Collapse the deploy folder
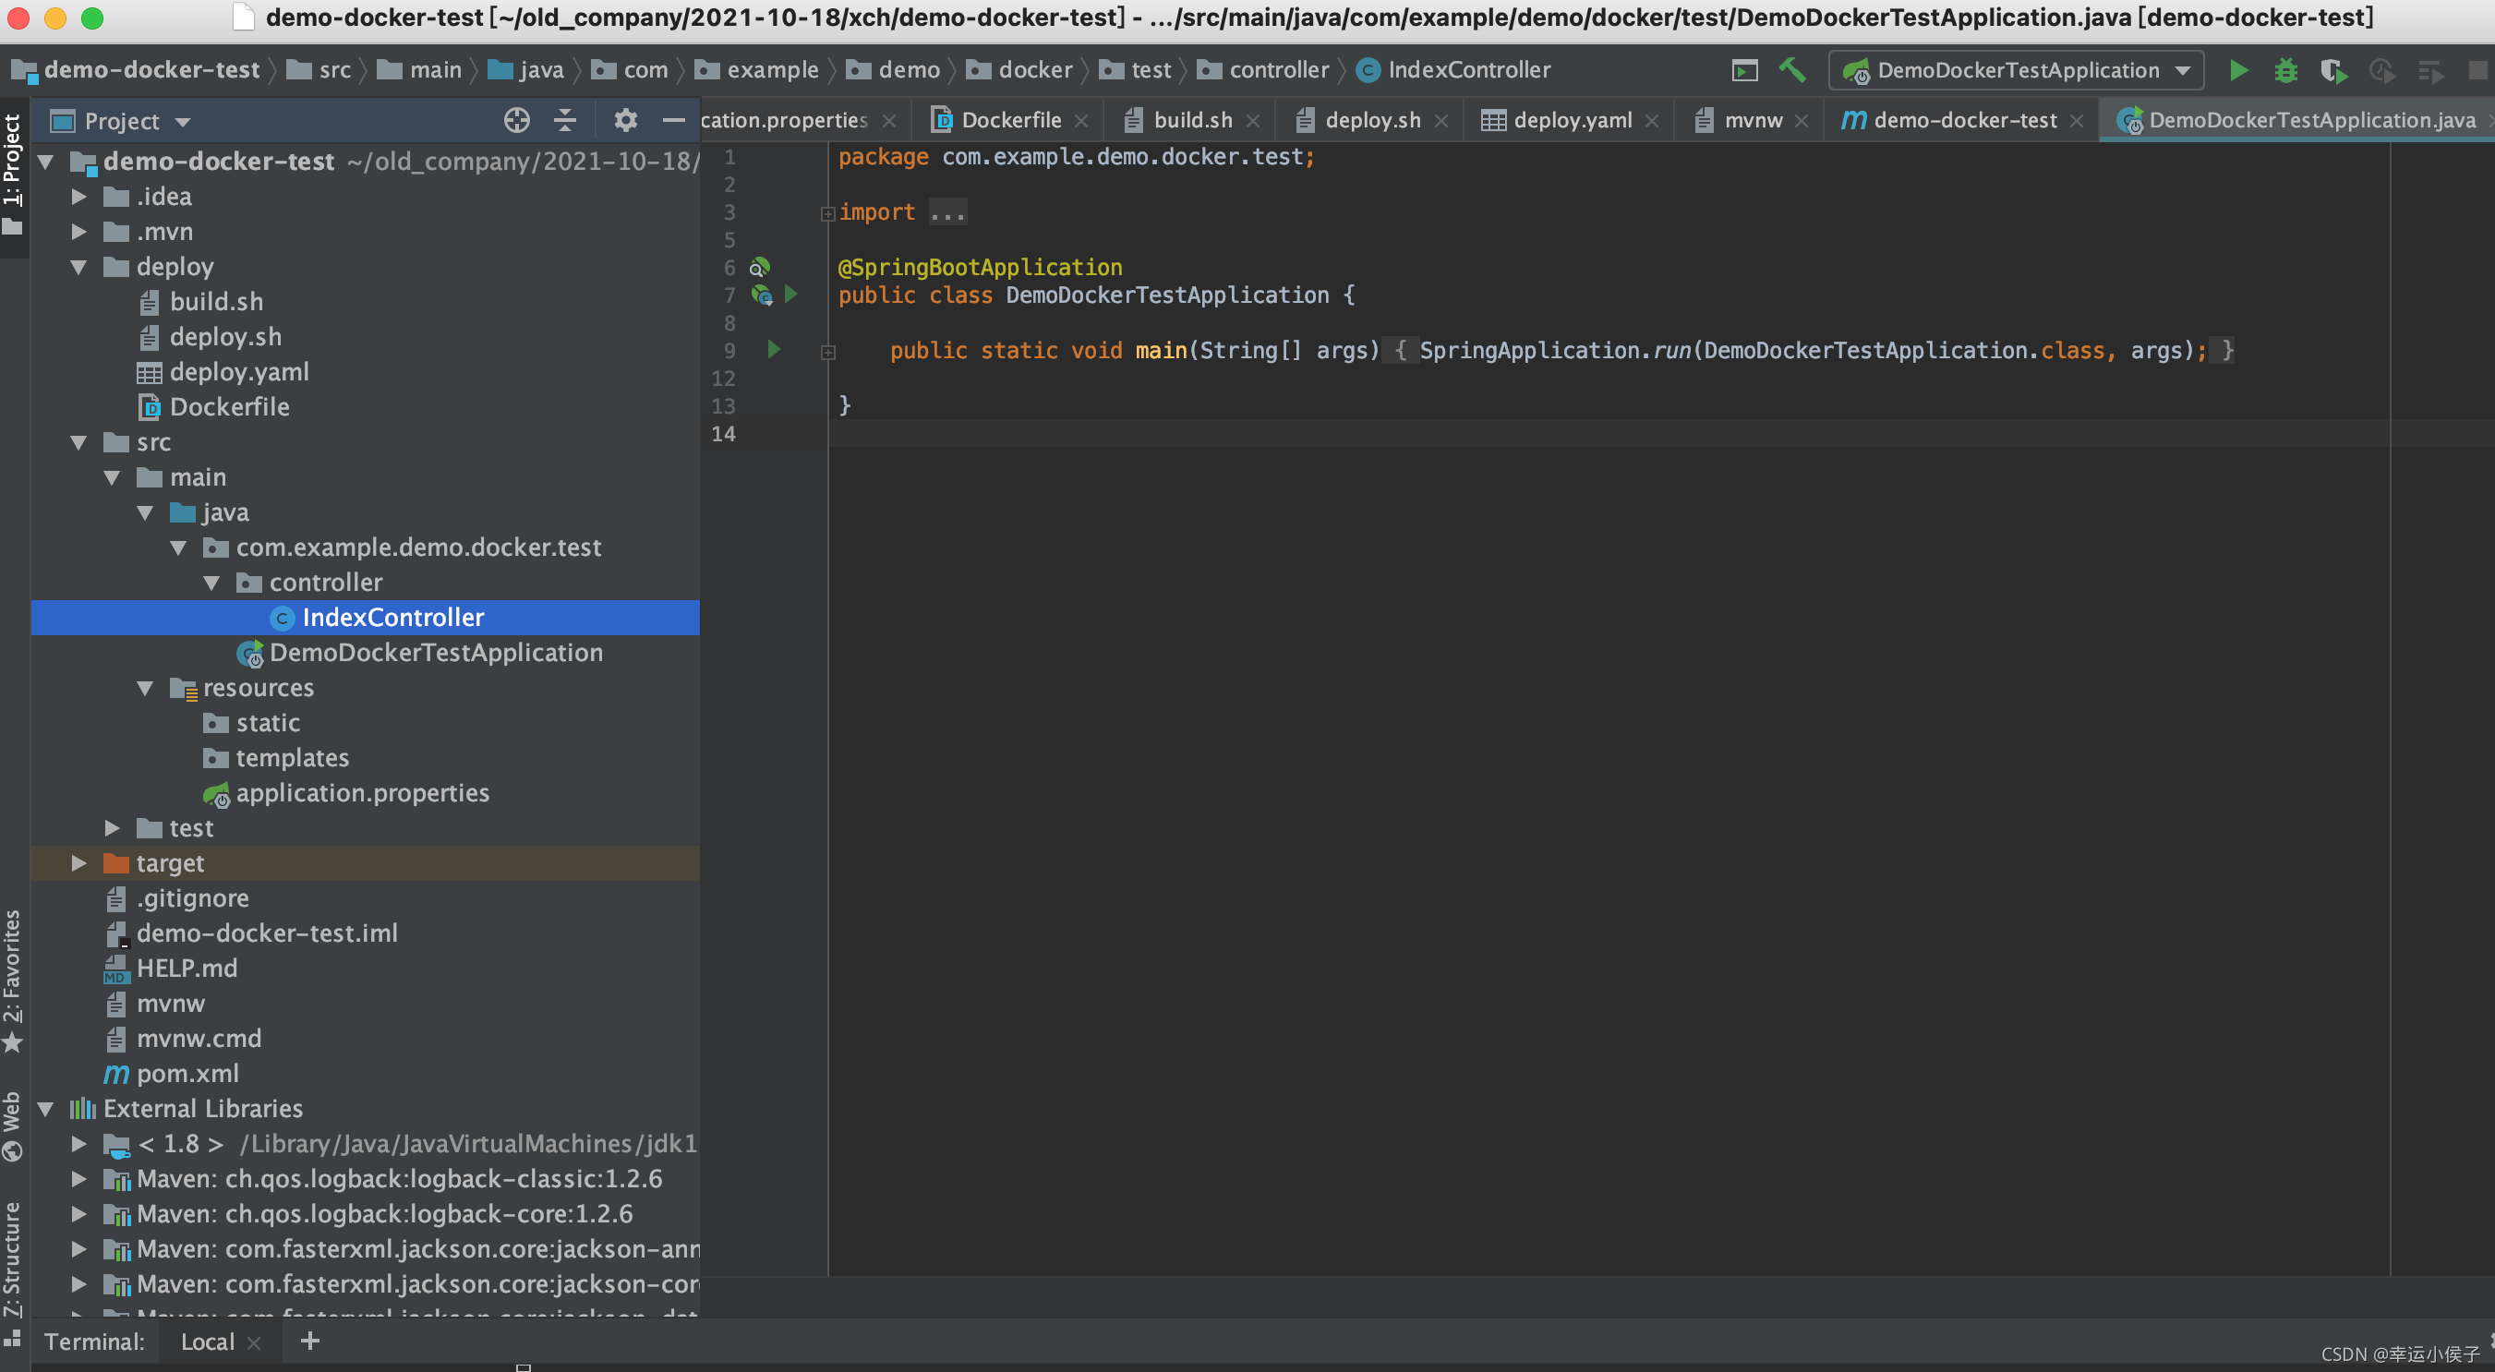This screenshot has height=1372, width=2495. [79, 267]
